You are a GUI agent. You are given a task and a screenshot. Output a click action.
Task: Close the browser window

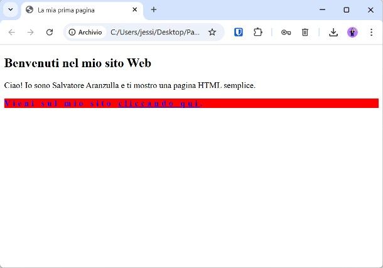pyautogui.click(x=370, y=10)
